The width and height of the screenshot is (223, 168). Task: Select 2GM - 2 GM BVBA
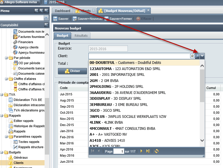(144, 81)
